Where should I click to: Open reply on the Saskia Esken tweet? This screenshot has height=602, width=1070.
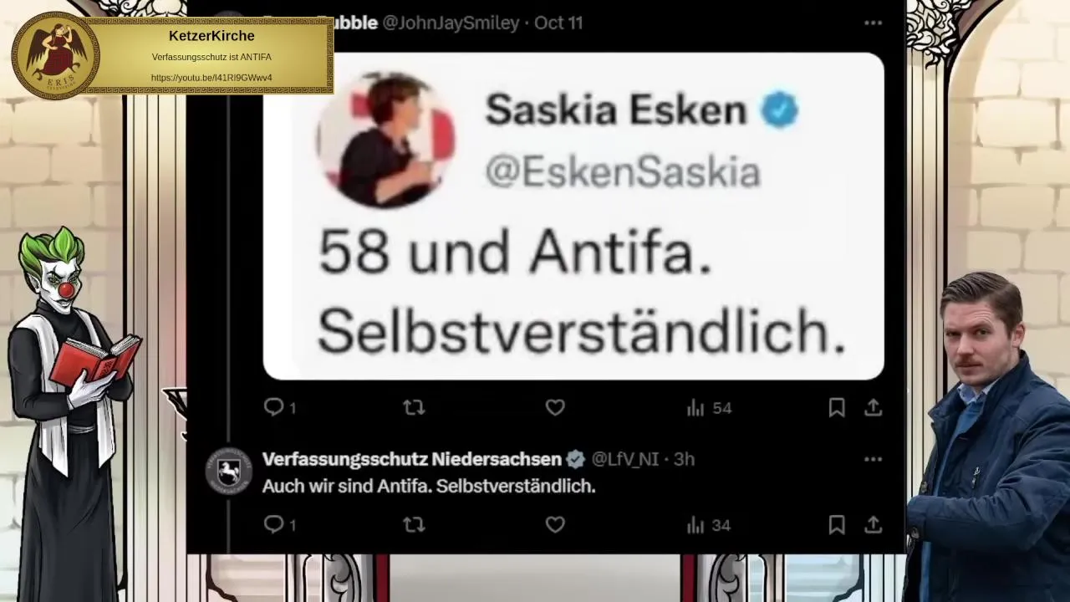coord(279,407)
